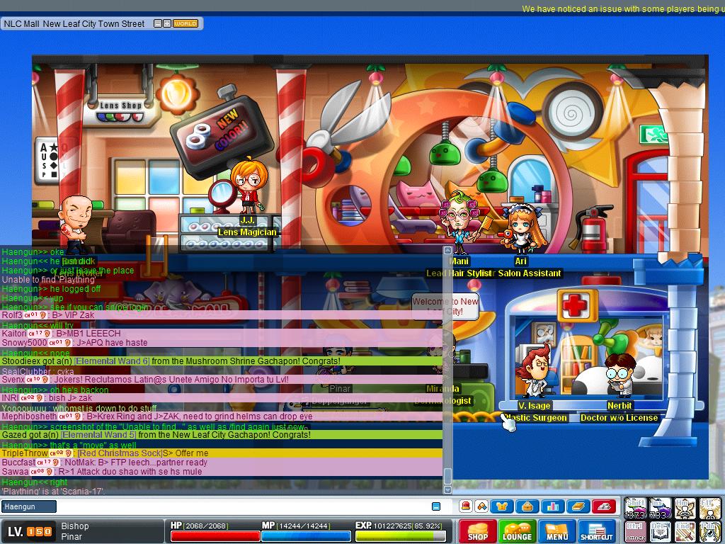Click the chat text input field
Screen dimensions: 725x544
(244, 506)
